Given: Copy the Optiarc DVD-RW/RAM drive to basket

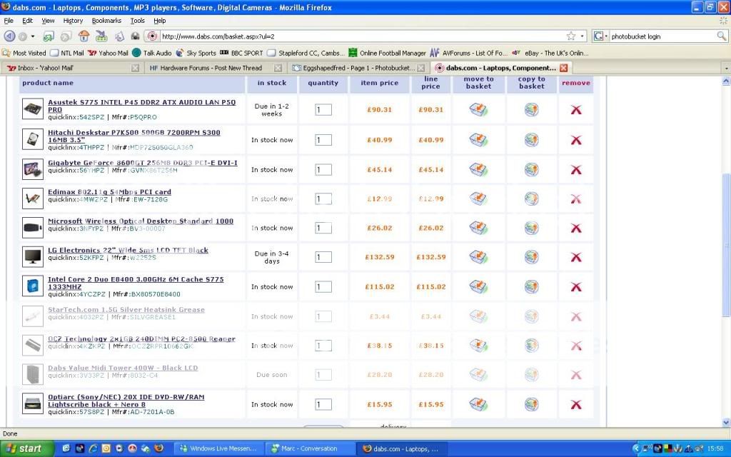Looking at the screenshot, I should pos(531,404).
